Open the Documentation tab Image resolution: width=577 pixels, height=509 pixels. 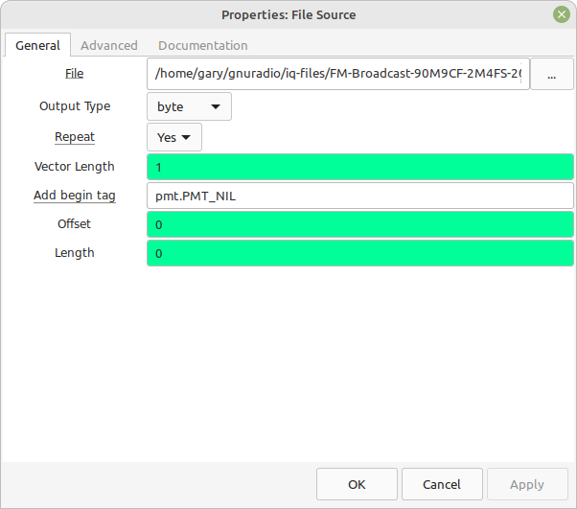pyautogui.click(x=203, y=46)
